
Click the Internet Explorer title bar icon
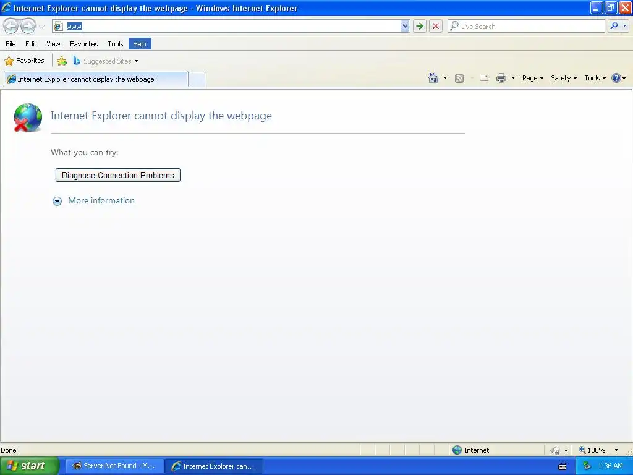(x=6, y=7)
